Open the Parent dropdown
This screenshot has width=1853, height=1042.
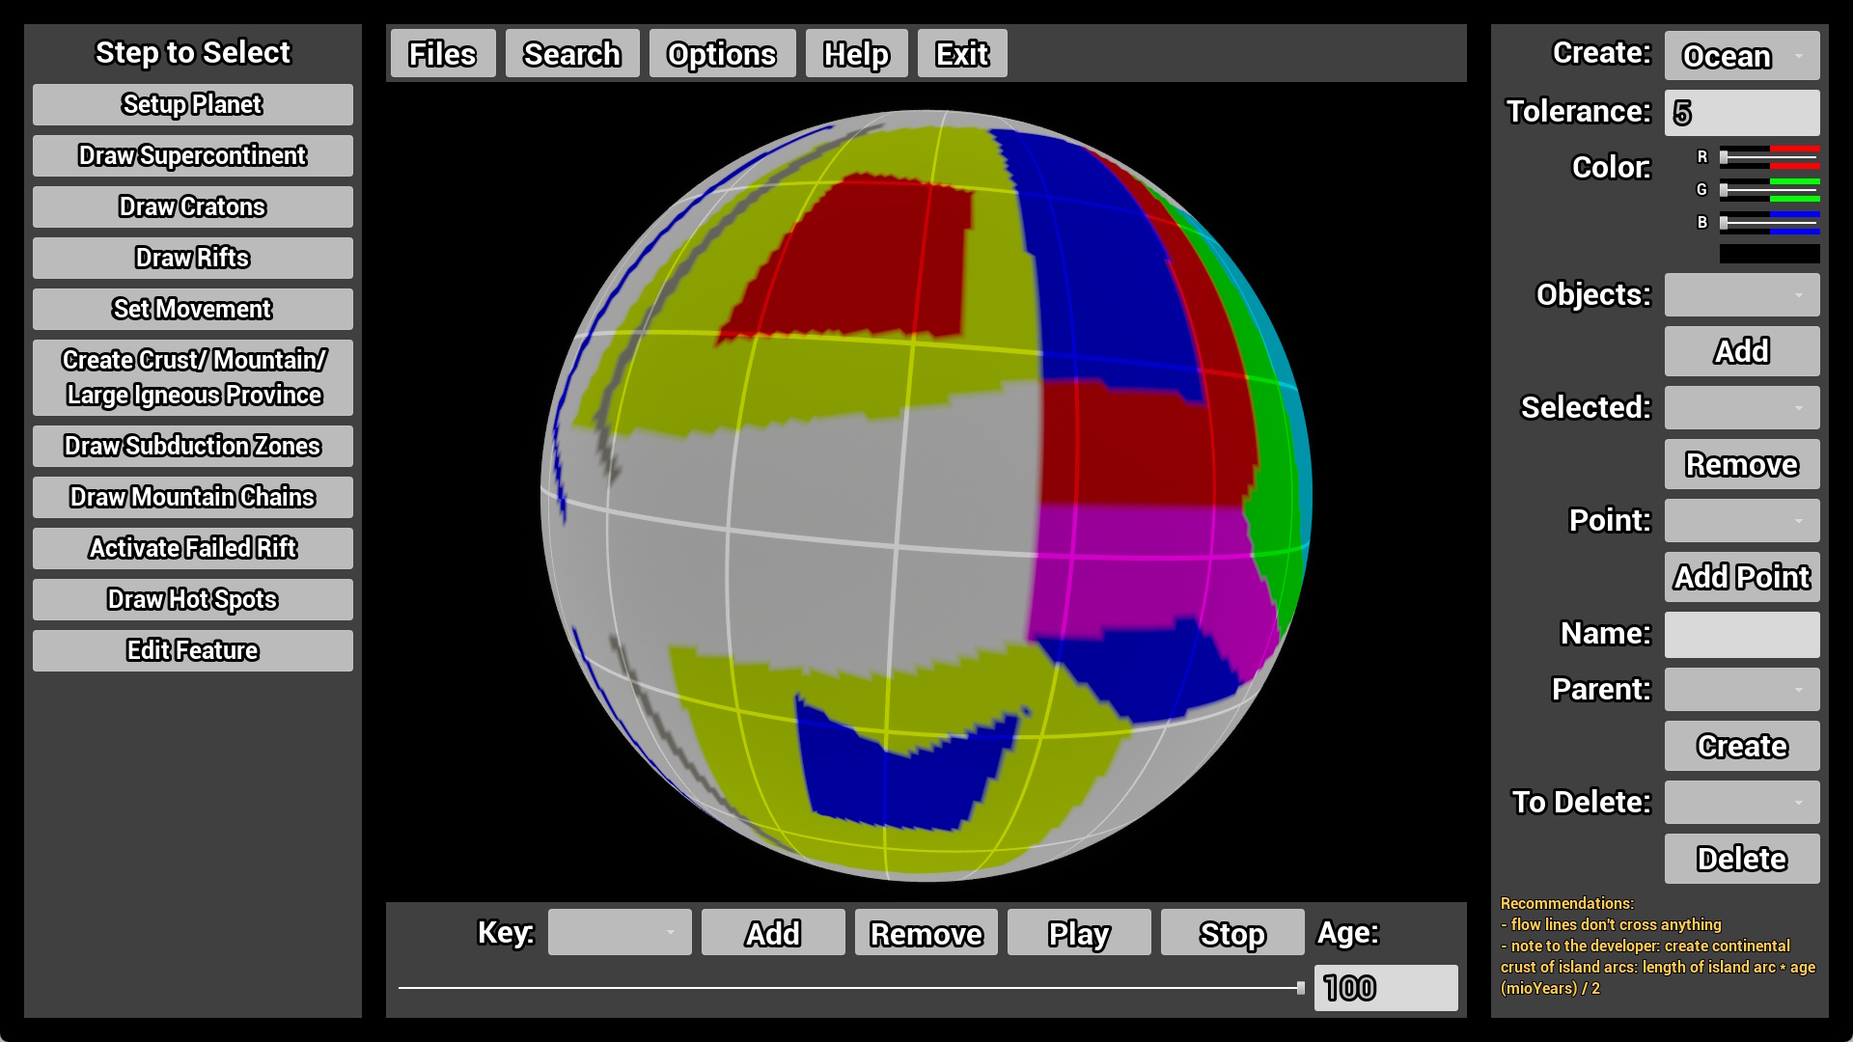(1741, 690)
